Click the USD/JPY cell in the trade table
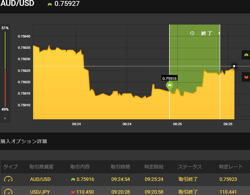250x195 pixels. [x=40, y=192]
